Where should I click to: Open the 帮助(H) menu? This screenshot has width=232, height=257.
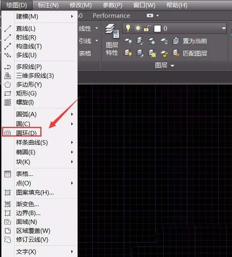point(177,5)
